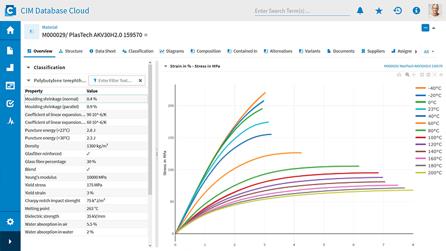Open the activity pulse sidebar icon
The height and width of the screenshot is (251, 446).
[x=10, y=120]
